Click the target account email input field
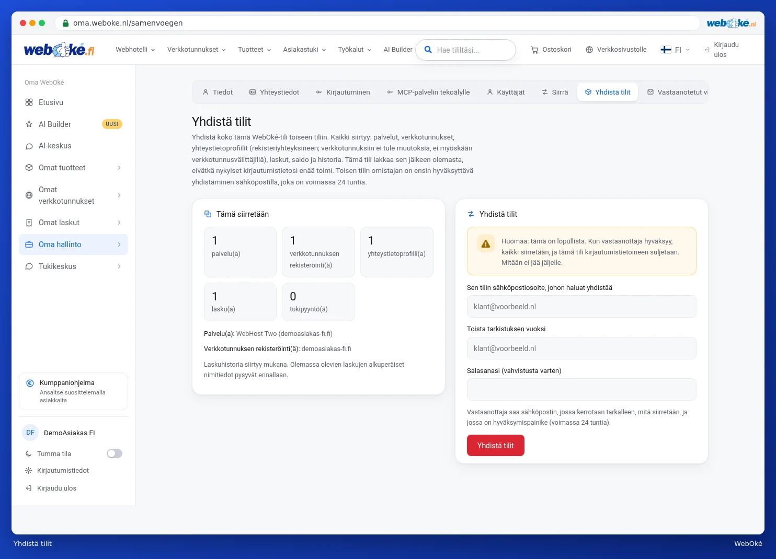The image size is (776, 559). pyautogui.click(x=581, y=307)
